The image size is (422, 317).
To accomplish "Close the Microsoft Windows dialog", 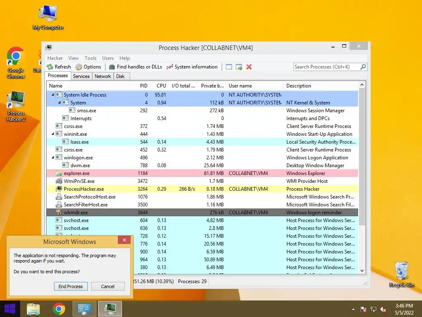I will [x=124, y=240].
